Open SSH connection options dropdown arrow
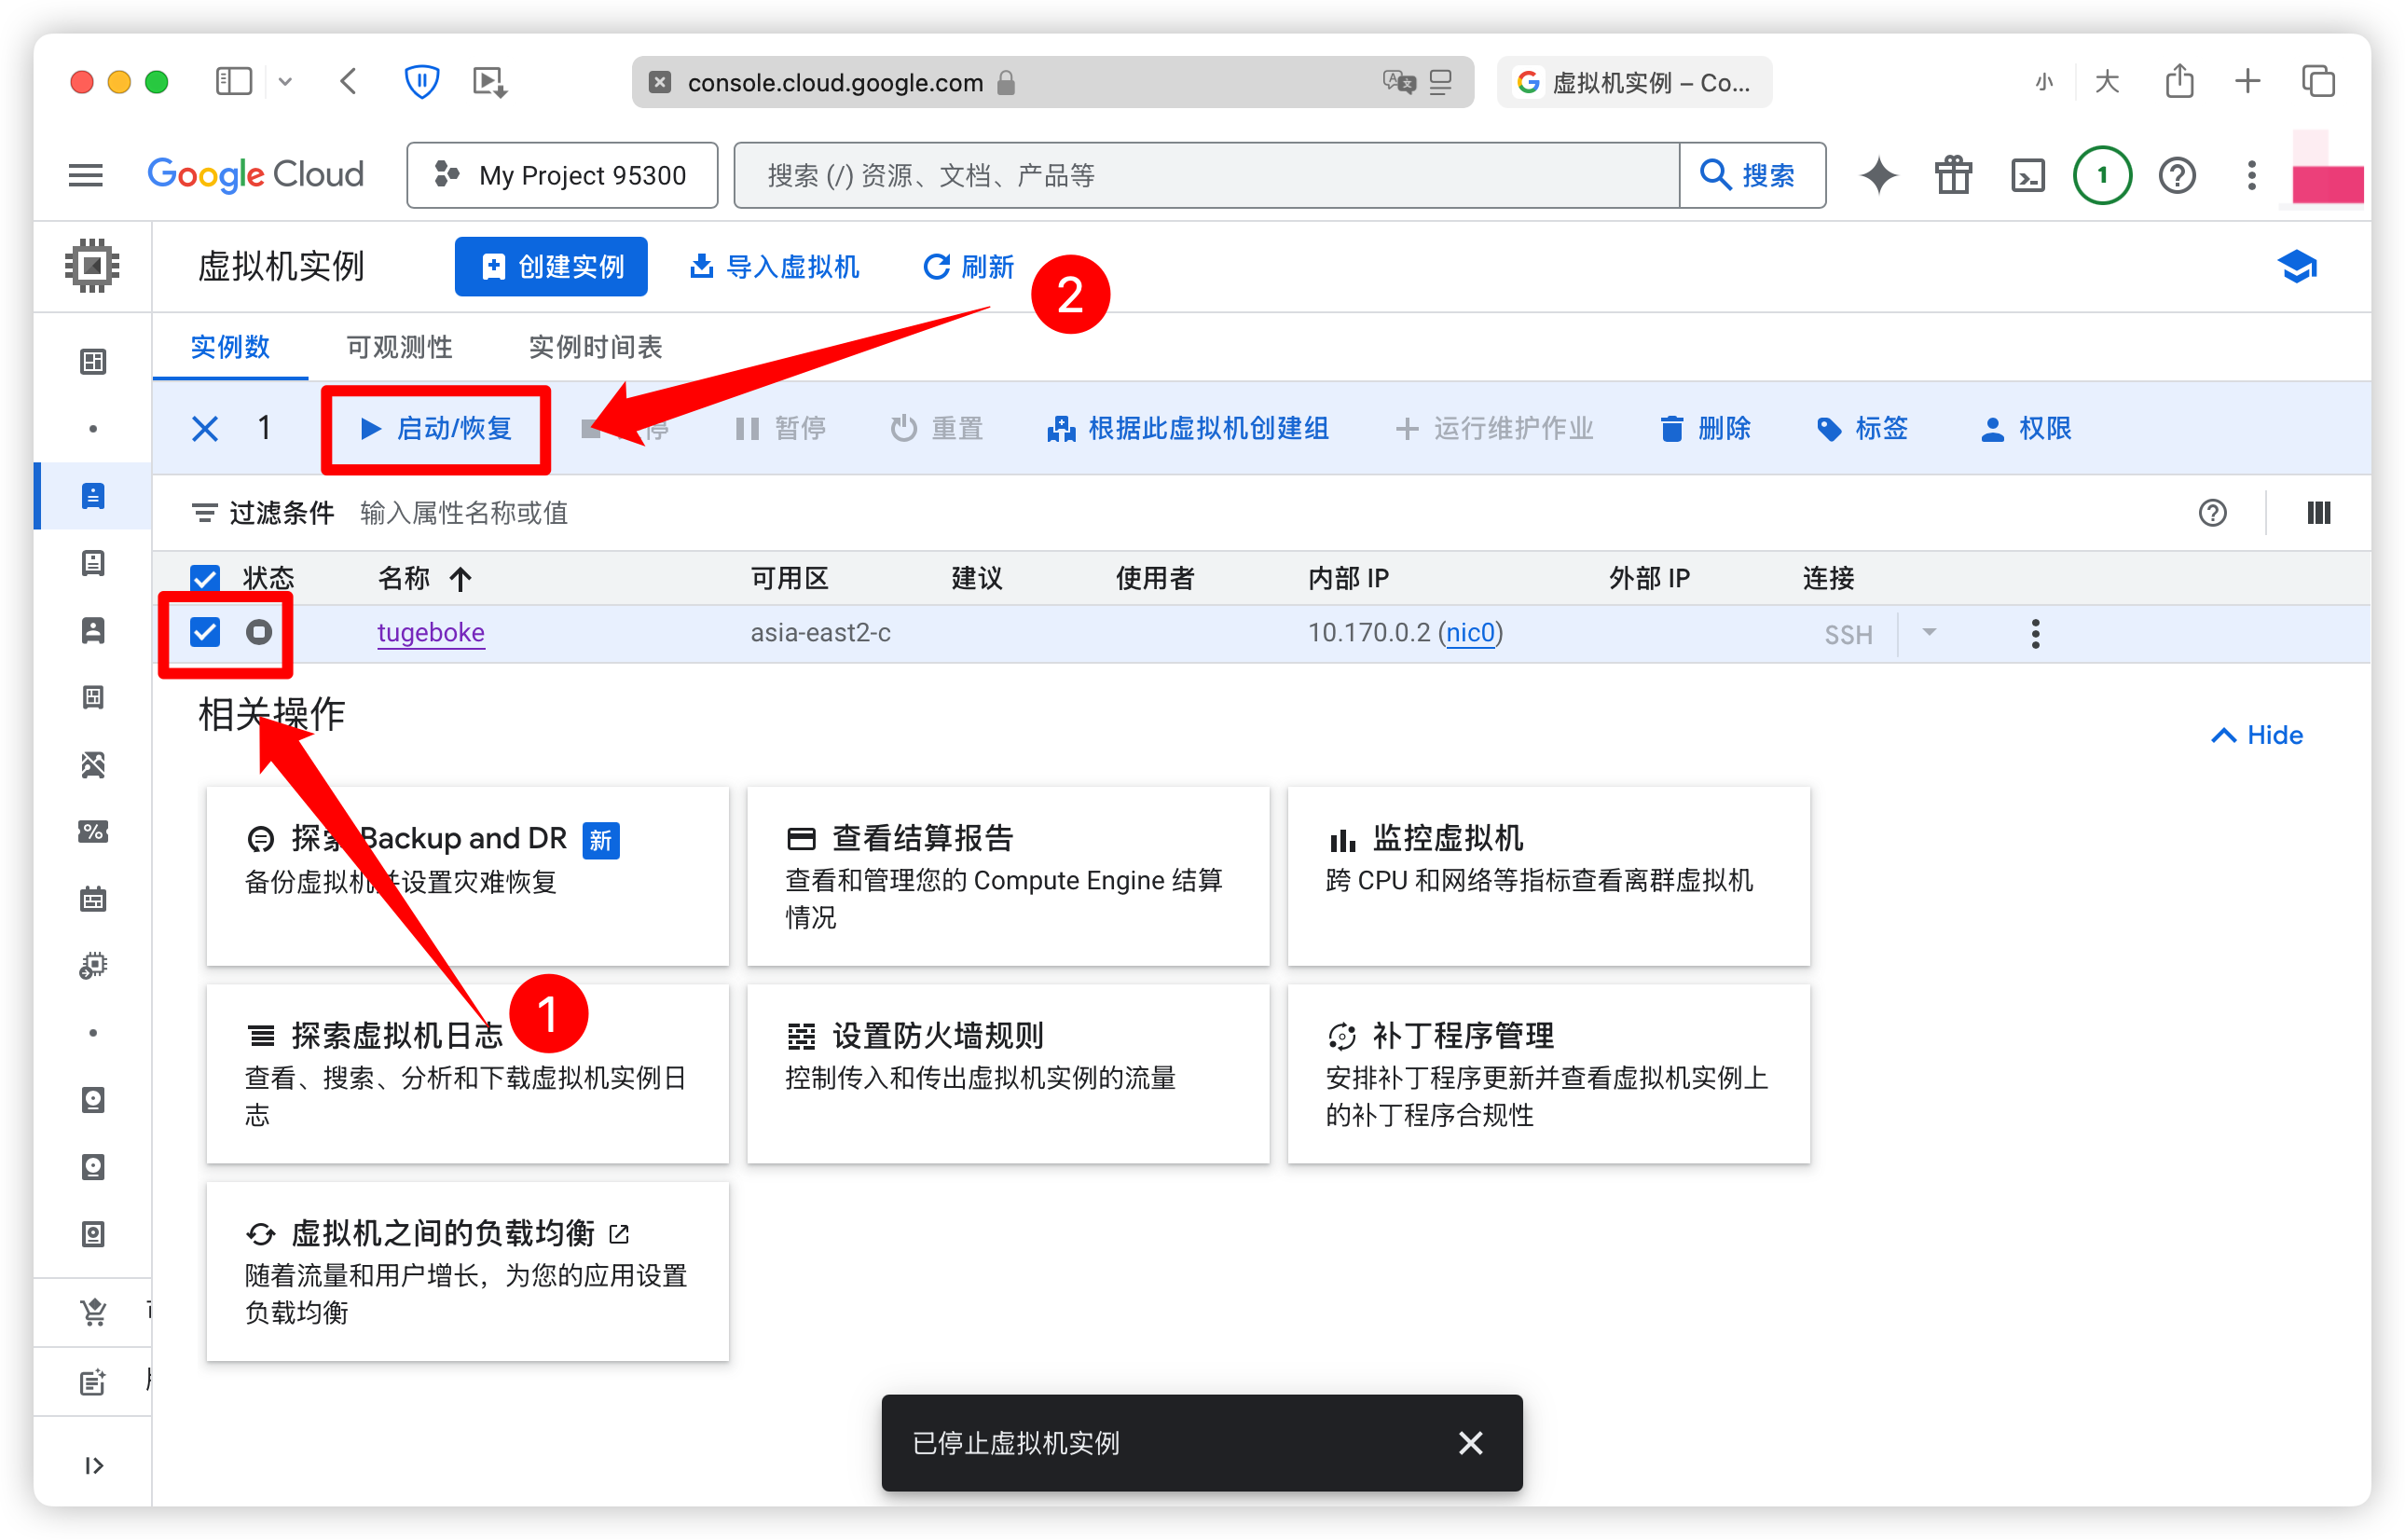This screenshot has height=1540, width=2405. (x=1929, y=632)
